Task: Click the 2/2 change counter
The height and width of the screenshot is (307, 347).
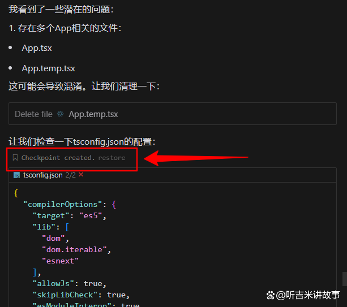Action: (x=71, y=175)
